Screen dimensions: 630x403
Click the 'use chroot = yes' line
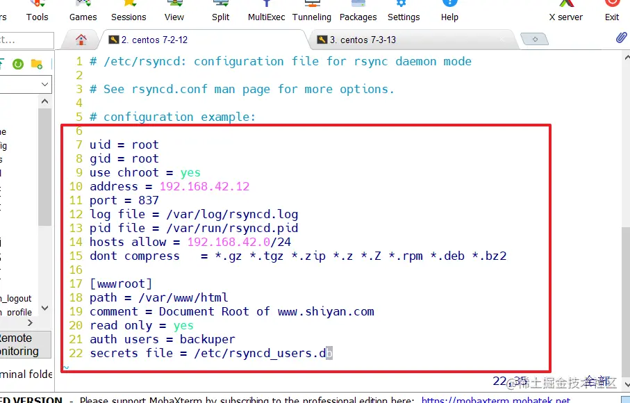(145, 173)
